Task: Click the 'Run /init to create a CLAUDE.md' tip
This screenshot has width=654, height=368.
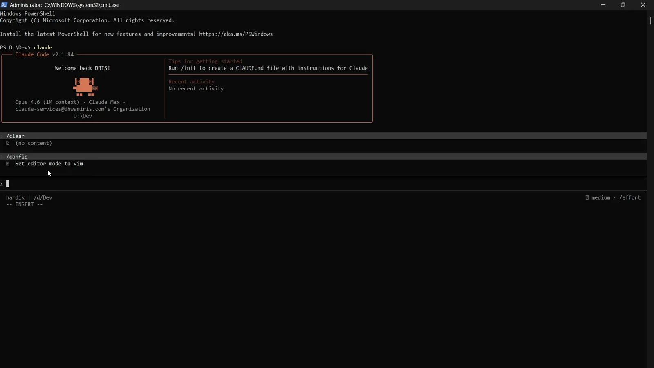Action: [268, 68]
